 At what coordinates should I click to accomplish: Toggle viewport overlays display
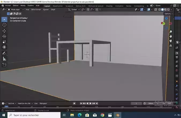coord(149,10)
